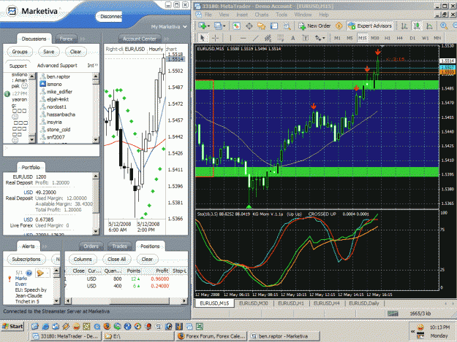This screenshot has height=342, width=457.
Task: Open Profiles icon in MetaTrader toolbar
Action: click(x=219, y=26)
